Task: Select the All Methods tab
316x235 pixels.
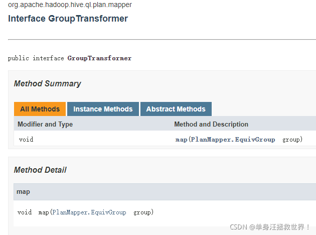Action: [40, 109]
